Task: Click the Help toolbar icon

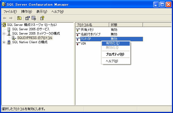Action: click(x=42, y=18)
